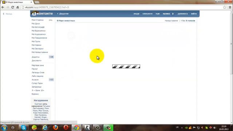Launch the 'Супер Герои' app link

pyautogui.click(x=37, y=83)
